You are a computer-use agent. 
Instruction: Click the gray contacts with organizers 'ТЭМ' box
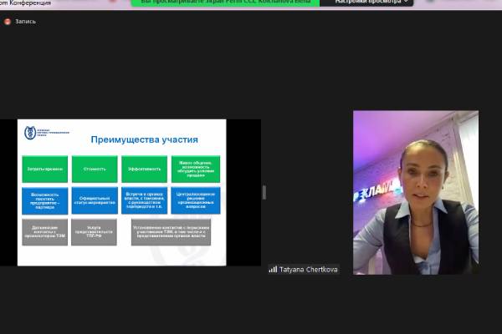click(45, 232)
